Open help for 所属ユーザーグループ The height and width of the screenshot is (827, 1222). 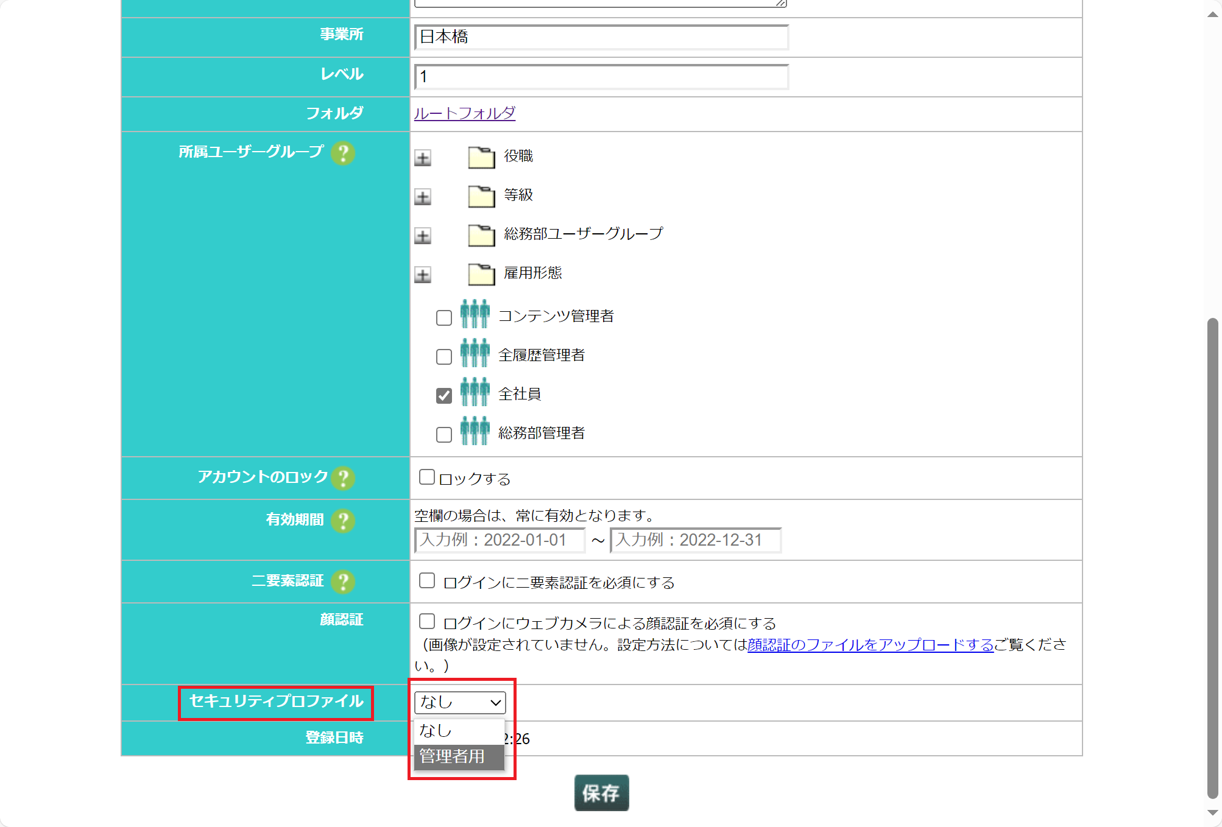[x=343, y=153]
